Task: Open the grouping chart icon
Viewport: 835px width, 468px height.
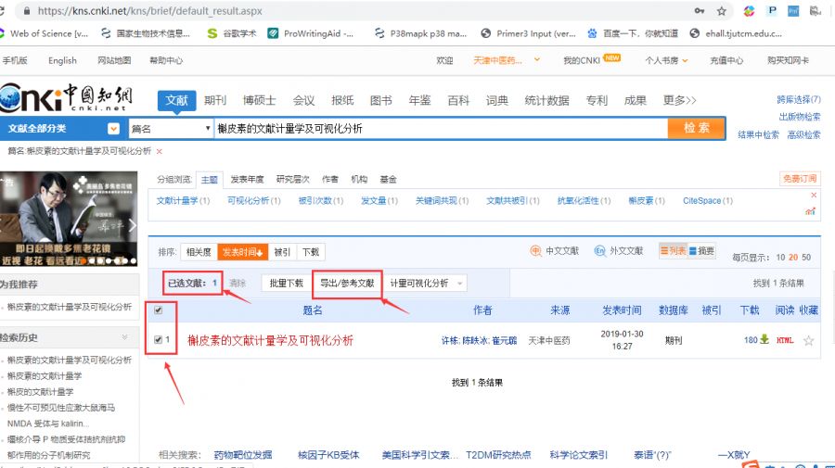Action: (811, 211)
